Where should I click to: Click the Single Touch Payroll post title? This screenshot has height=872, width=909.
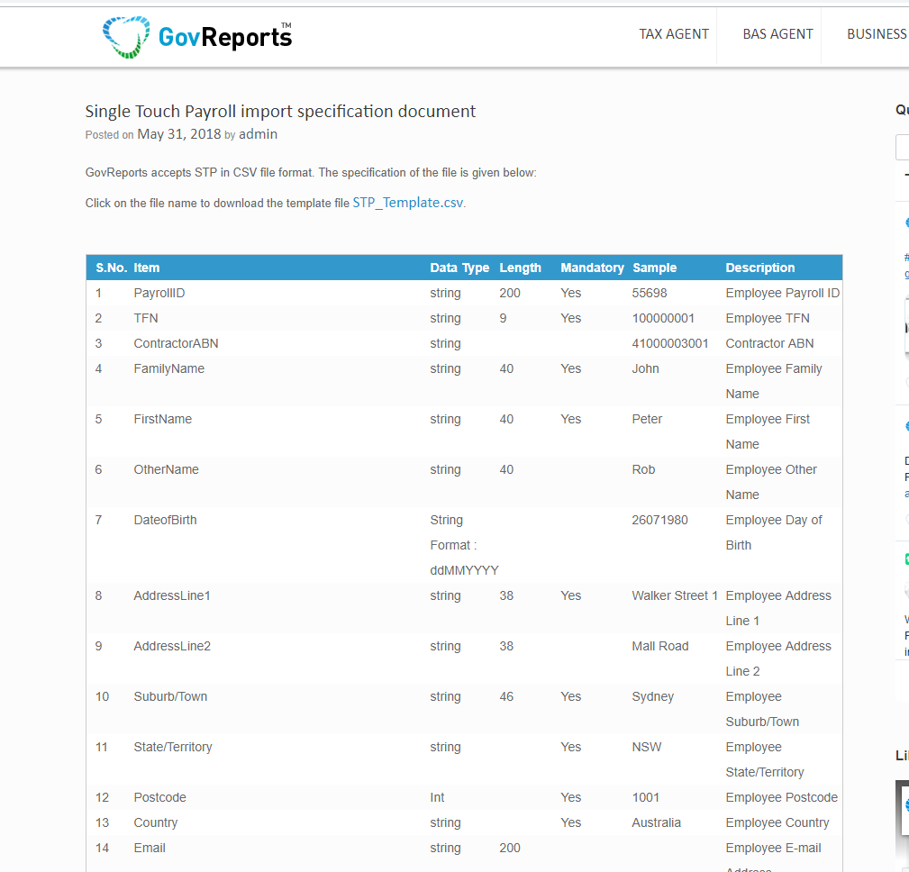point(280,112)
